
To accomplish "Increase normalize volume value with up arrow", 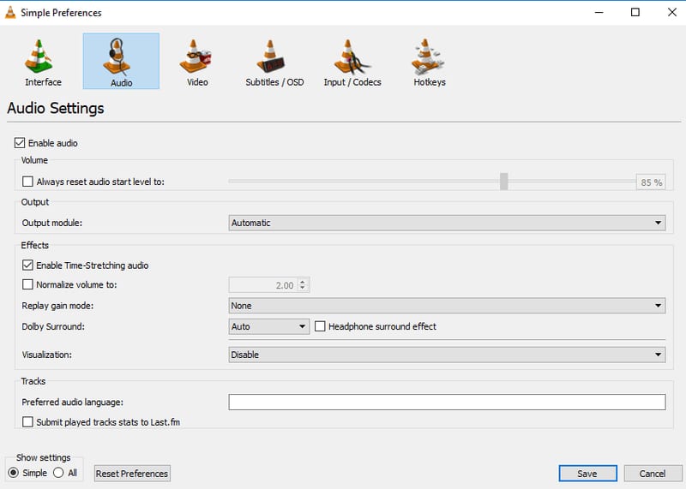I will click(x=303, y=282).
